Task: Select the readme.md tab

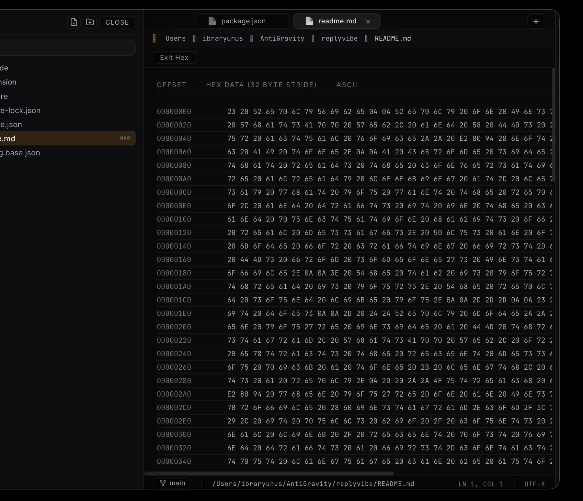Action: point(337,21)
